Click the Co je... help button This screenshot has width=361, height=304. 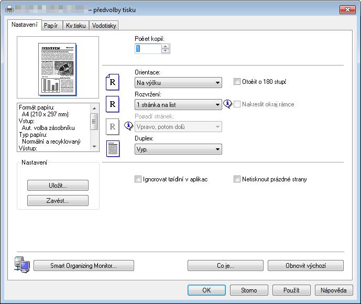[x=225, y=266]
